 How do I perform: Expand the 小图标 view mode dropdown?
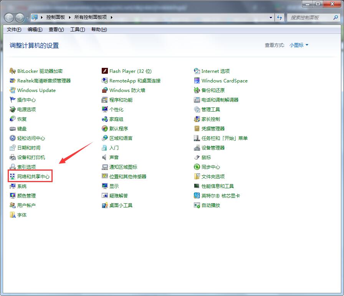299,45
